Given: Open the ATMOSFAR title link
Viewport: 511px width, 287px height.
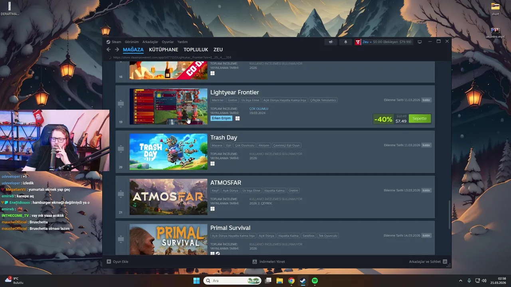Looking at the screenshot, I should [x=226, y=183].
